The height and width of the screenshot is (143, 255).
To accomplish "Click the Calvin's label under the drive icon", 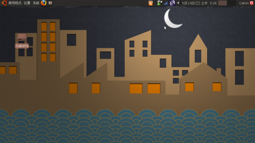I will click(22, 46).
